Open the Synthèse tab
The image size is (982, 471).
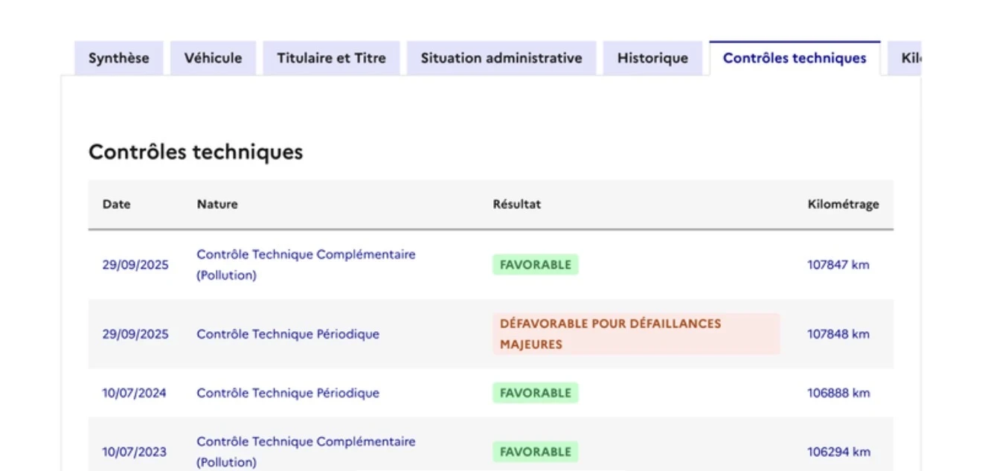pyautogui.click(x=118, y=58)
